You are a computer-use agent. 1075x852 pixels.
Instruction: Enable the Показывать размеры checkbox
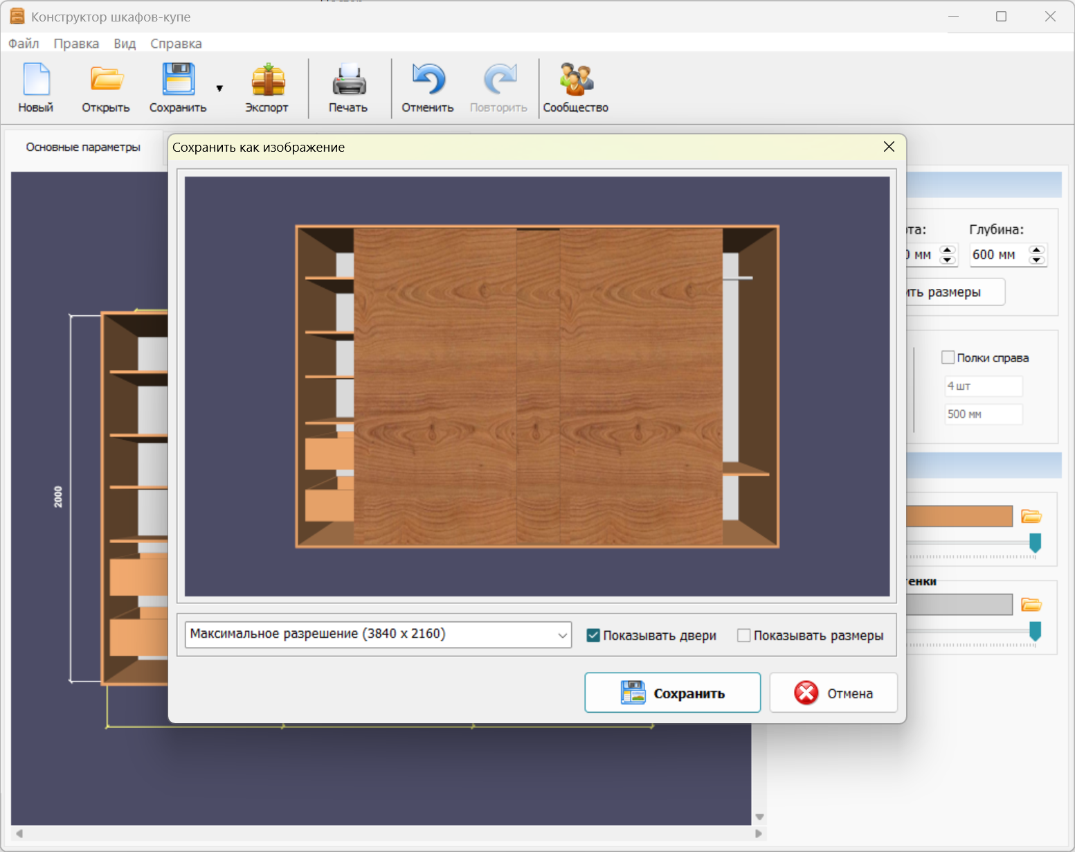tap(744, 635)
